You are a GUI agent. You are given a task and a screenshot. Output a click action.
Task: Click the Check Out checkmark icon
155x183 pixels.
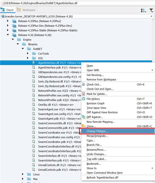pyautogui.click(x=83, y=84)
